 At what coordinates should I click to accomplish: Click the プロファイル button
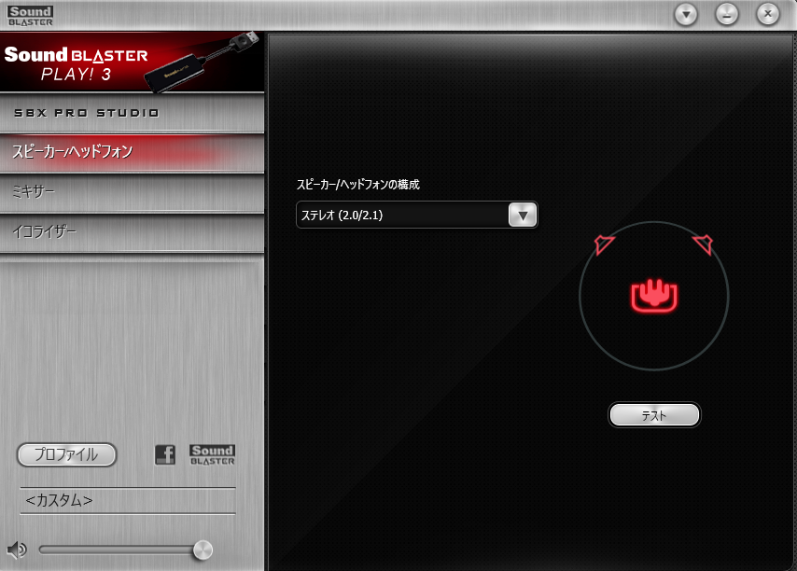click(66, 454)
